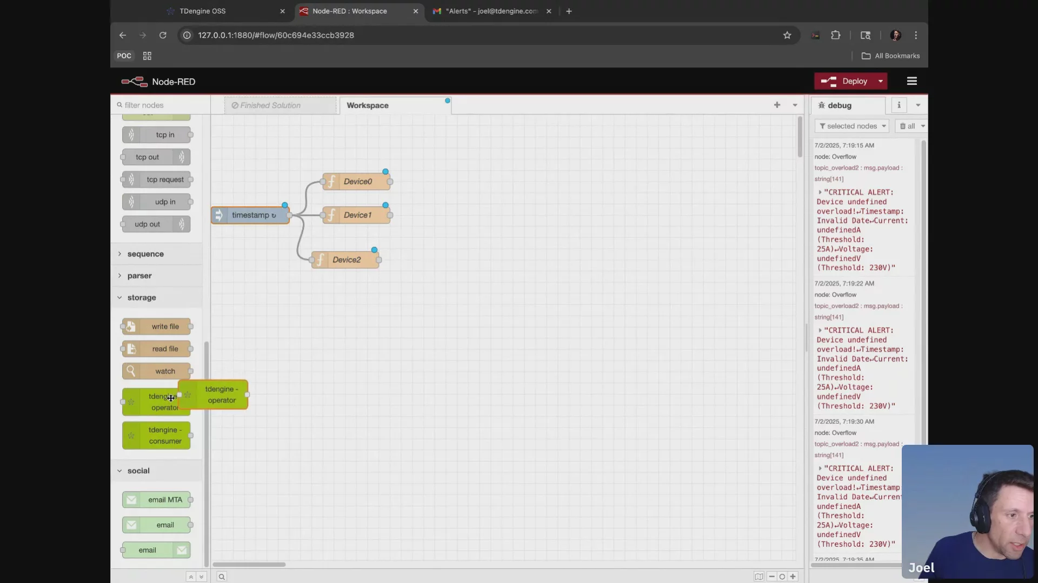Open the POC bookmark
This screenshot has width=1038, height=583.
[124, 56]
